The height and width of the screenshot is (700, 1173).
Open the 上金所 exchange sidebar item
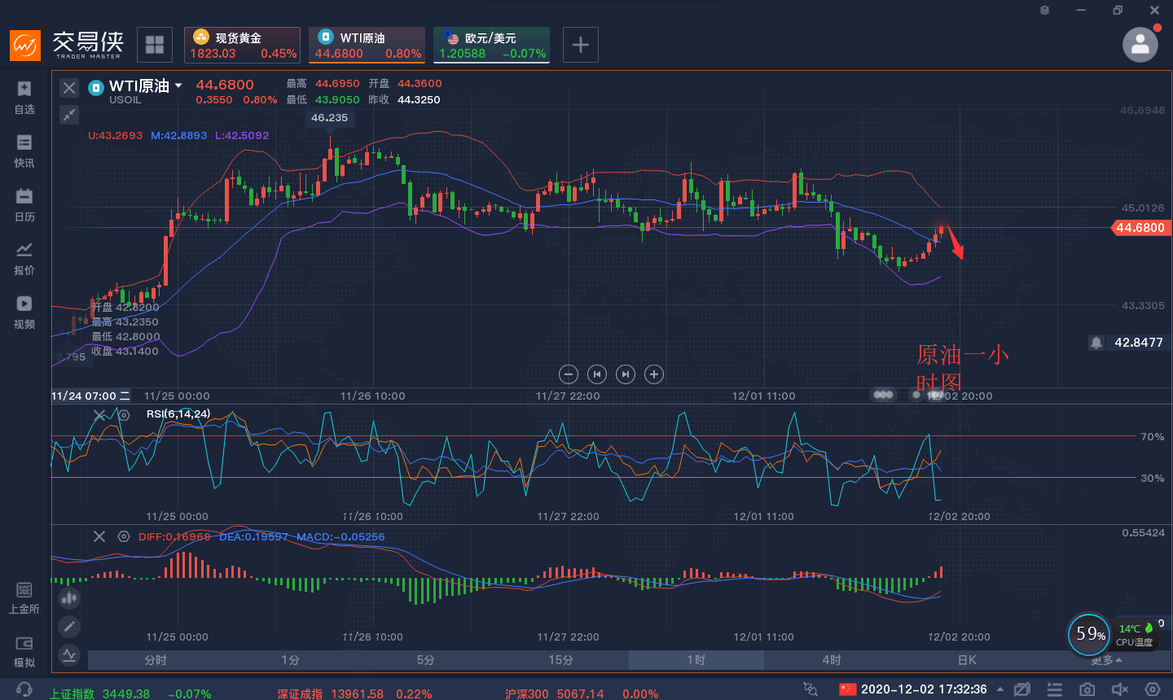pyautogui.click(x=24, y=598)
